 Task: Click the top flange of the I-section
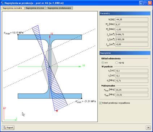pos(50,37)
